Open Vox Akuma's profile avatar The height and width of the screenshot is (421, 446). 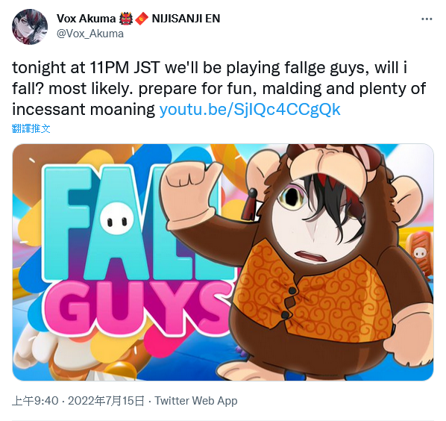[x=30, y=27]
